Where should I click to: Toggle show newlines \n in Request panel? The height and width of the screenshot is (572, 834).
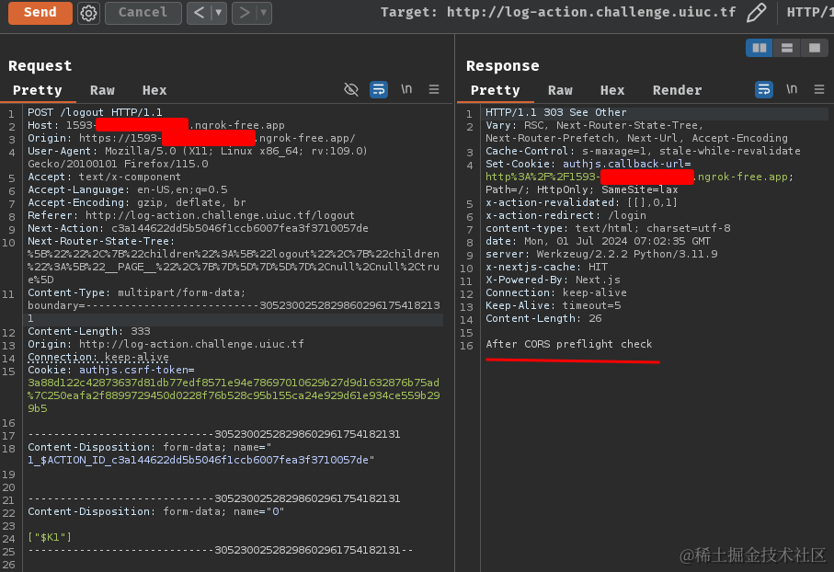click(406, 89)
